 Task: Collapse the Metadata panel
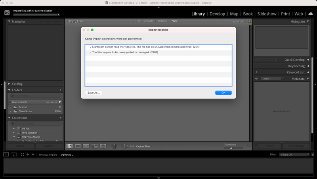tap(308, 79)
